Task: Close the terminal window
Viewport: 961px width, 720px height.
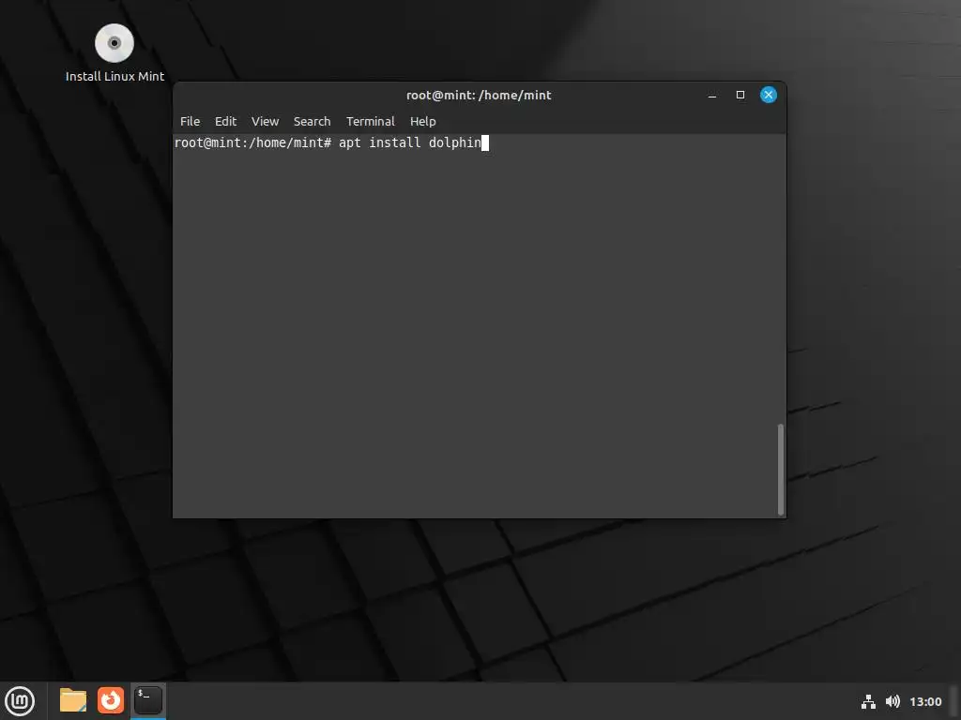Action: click(769, 95)
